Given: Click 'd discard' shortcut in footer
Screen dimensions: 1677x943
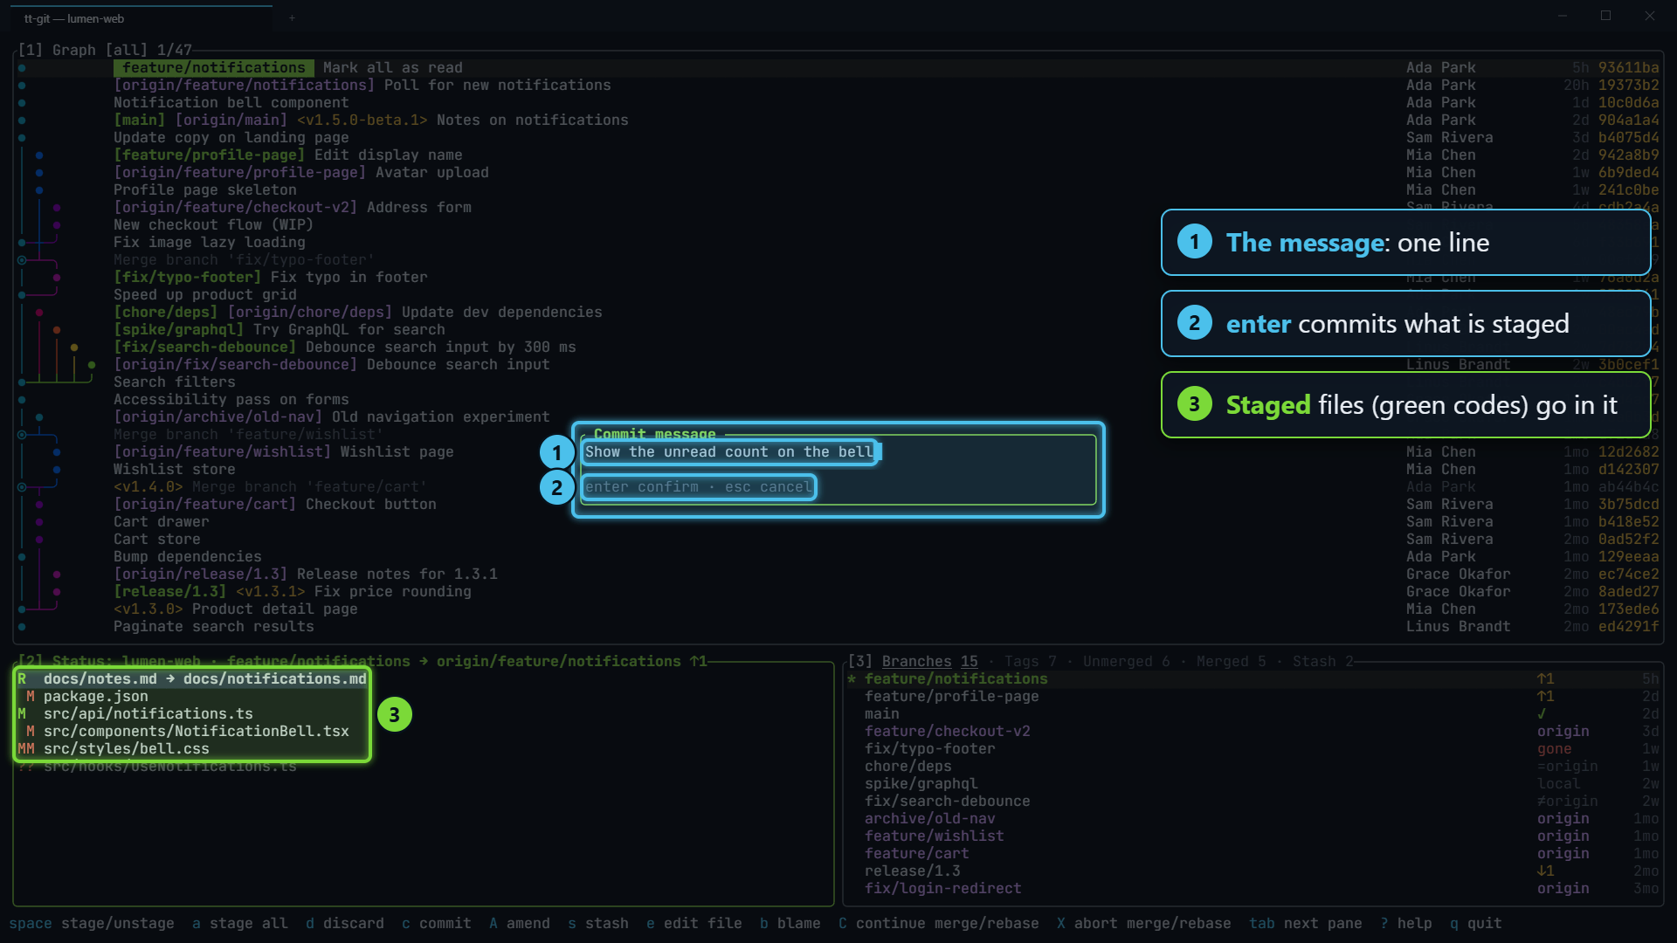Looking at the screenshot, I should point(345,923).
